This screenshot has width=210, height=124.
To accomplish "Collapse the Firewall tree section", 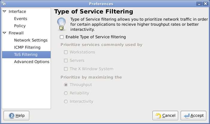I will click(x=4, y=33).
